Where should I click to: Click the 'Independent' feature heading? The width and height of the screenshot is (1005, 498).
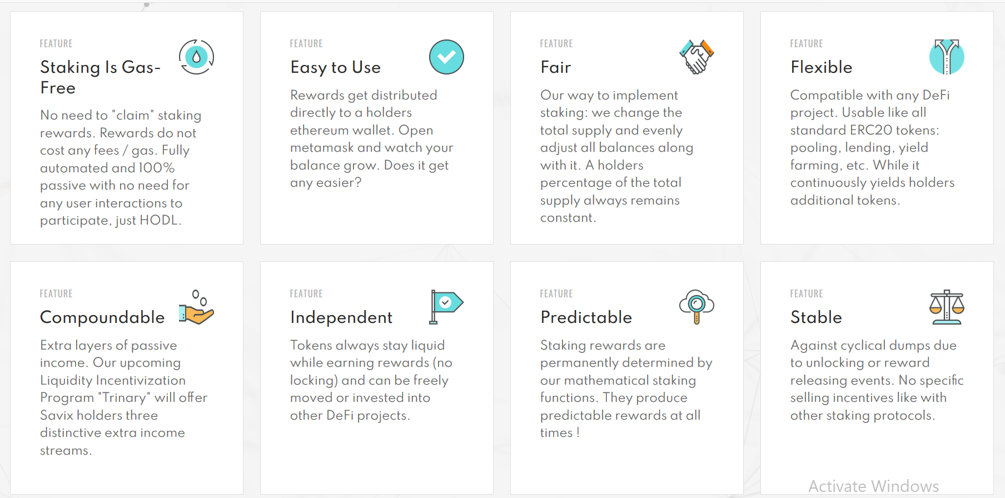pos(341,317)
